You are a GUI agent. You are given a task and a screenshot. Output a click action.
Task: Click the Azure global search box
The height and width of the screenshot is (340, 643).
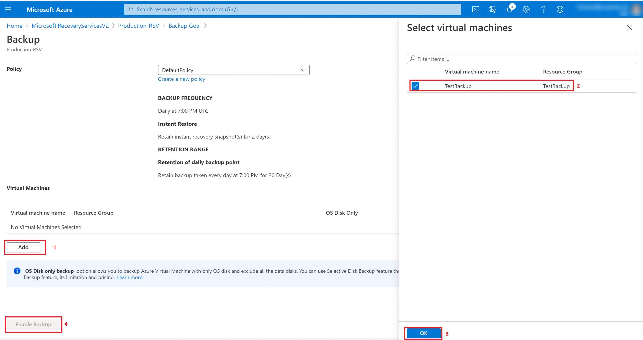(x=292, y=9)
